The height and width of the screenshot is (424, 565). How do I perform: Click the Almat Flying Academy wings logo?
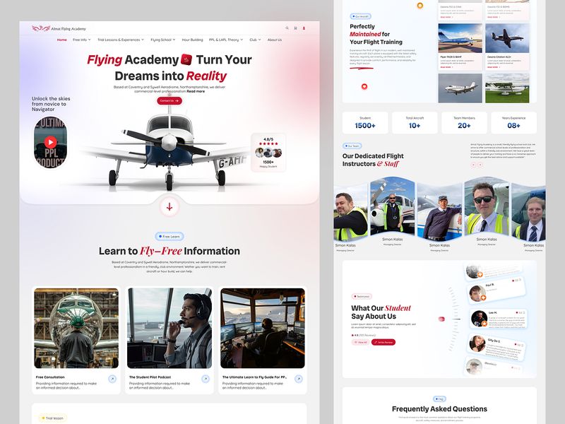click(x=41, y=28)
